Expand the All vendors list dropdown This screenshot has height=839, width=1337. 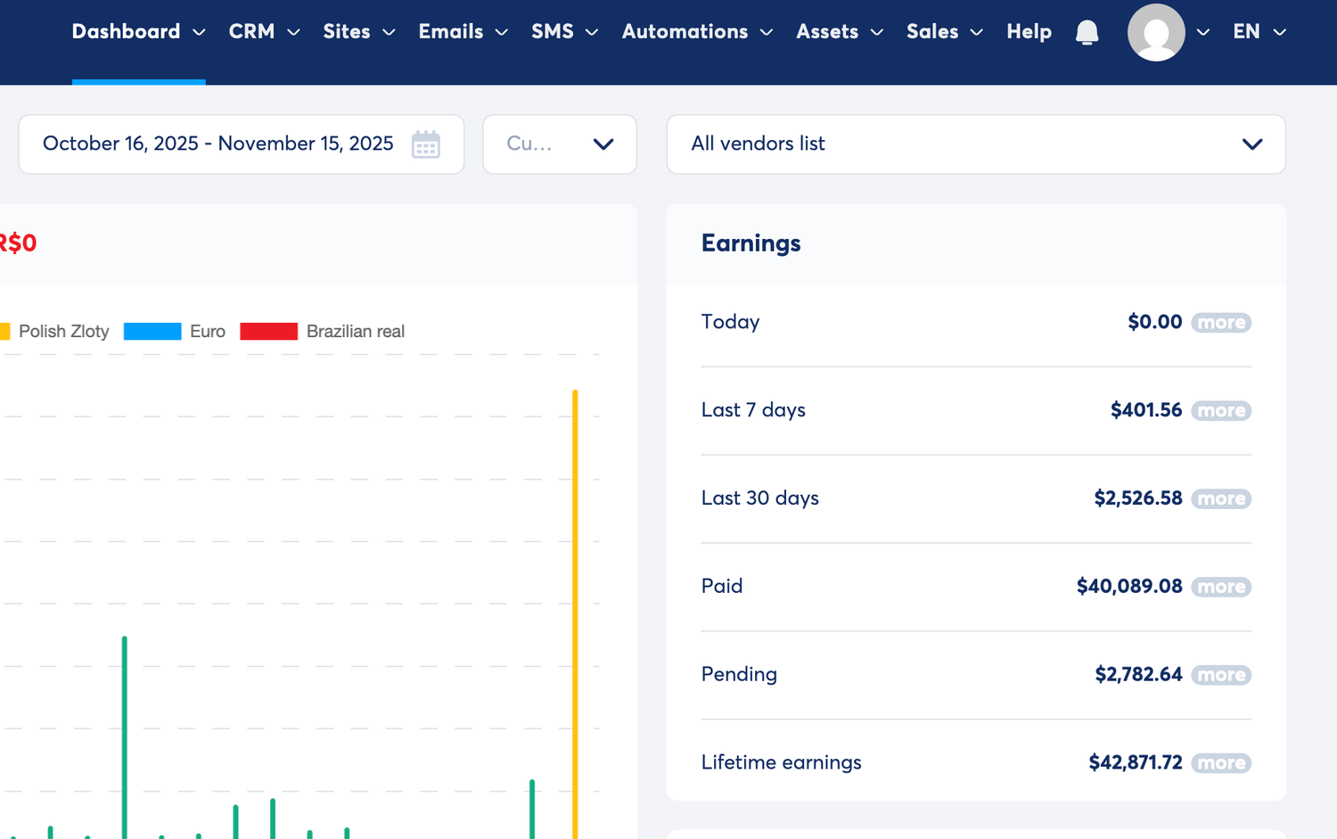pyautogui.click(x=976, y=144)
